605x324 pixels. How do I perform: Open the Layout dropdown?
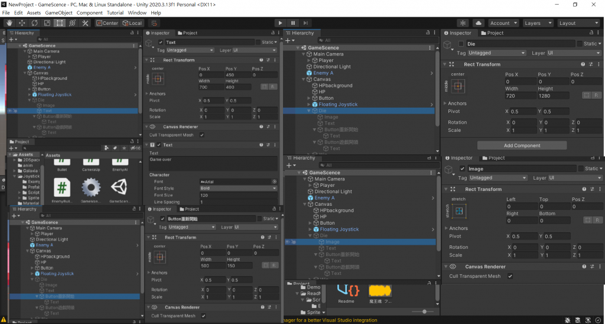click(x=578, y=23)
